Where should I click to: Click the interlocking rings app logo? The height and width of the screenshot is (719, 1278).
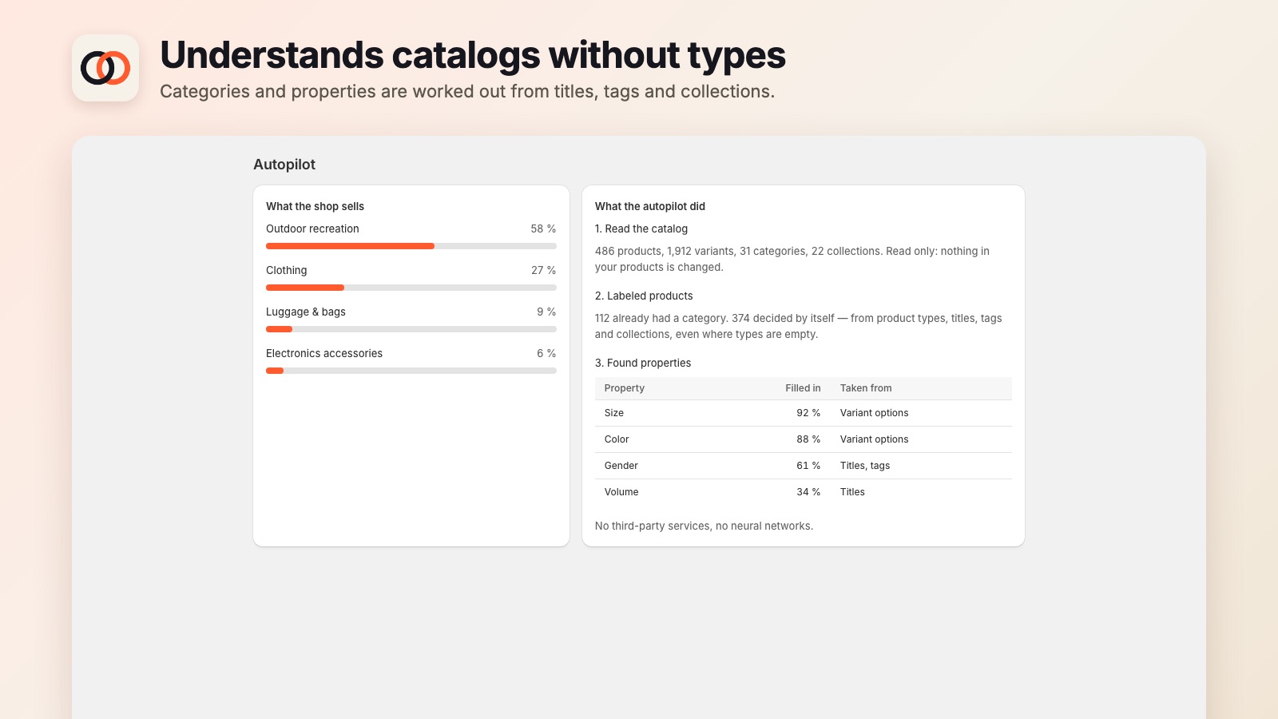(x=105, y=68)
